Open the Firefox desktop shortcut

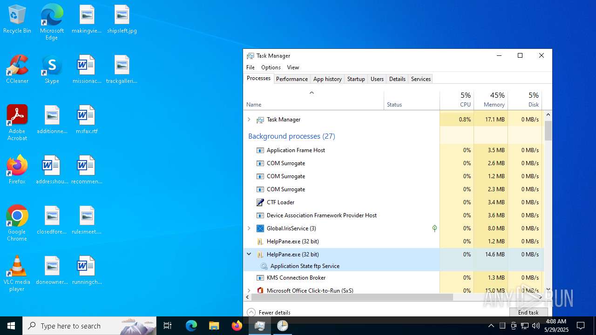pyautogui.click(x=17, y=170)
